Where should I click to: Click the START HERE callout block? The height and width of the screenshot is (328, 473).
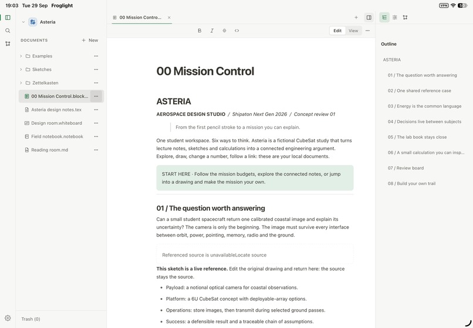[255, 177]
